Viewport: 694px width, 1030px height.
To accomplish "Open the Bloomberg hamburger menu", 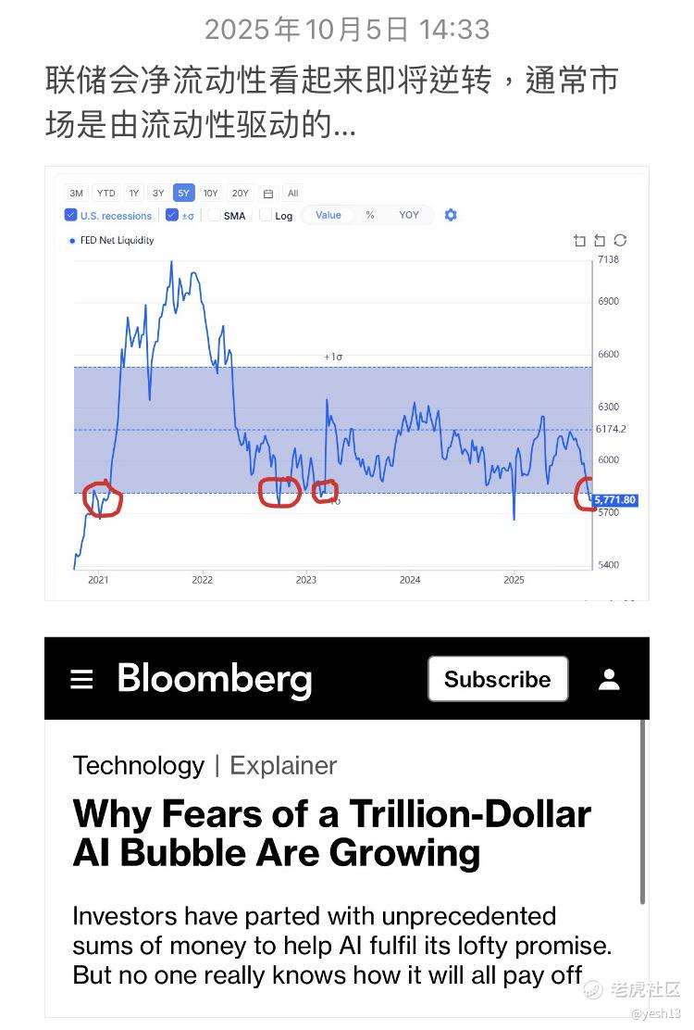I will pyautogui.click(x=81, y=680).
